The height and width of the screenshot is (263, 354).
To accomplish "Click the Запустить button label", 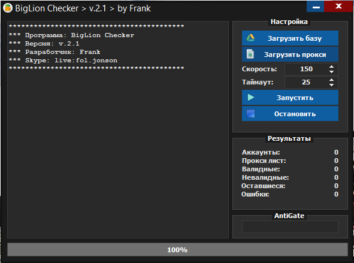I will (x=295, y=98).
